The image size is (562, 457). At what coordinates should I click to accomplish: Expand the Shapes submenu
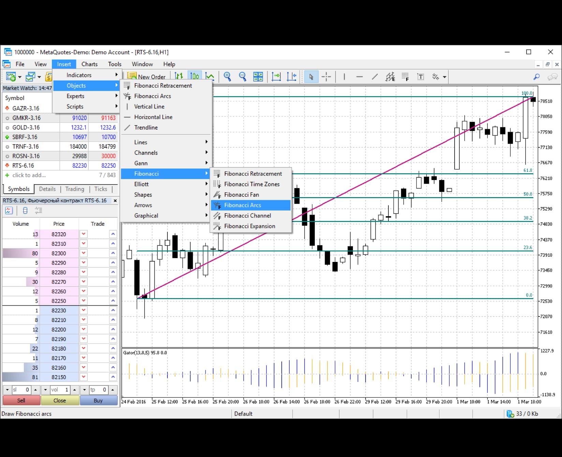[143, 194]
